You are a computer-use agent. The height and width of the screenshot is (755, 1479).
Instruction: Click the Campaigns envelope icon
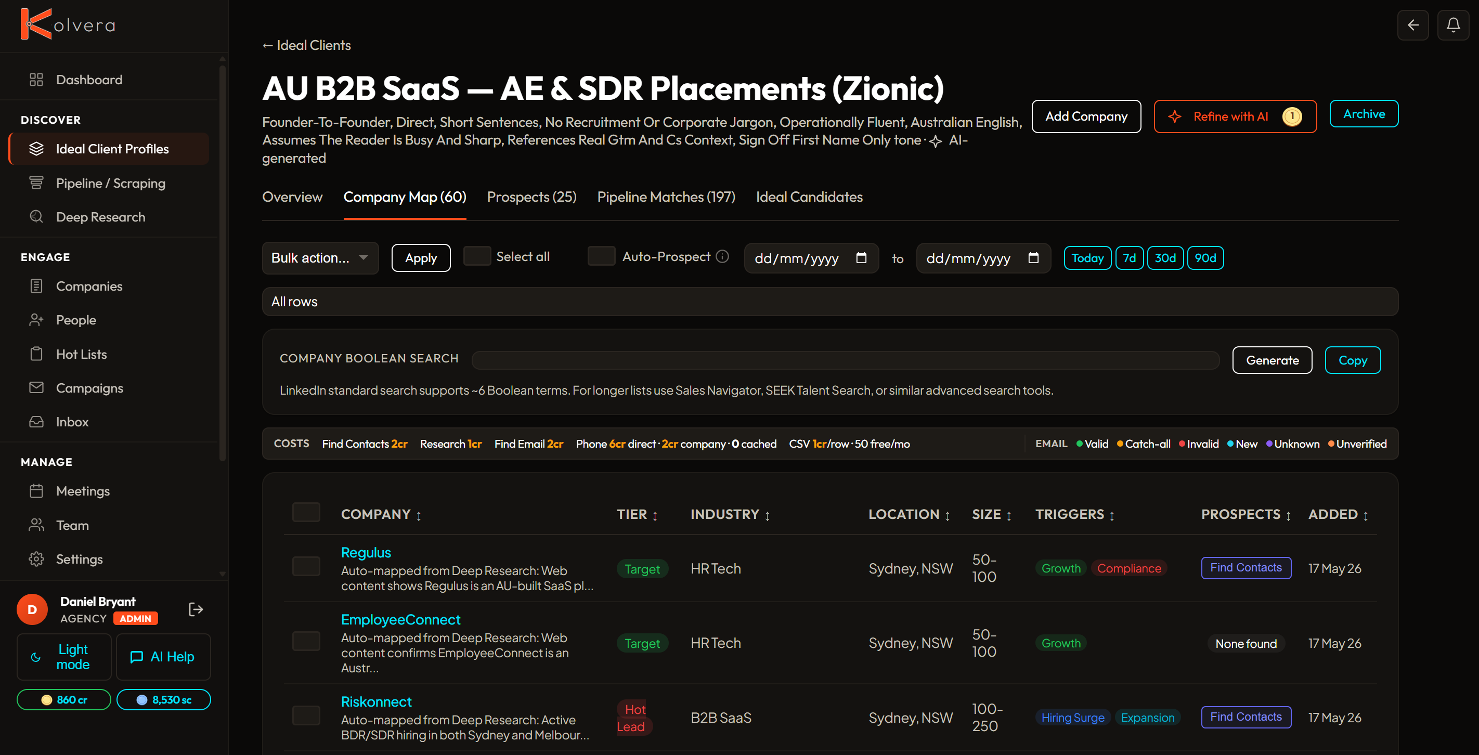click(x=36, y=388)
